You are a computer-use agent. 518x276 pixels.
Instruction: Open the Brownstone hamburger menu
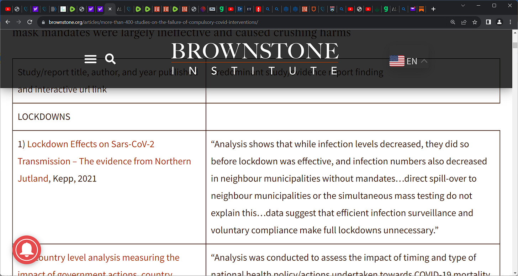pos(90,59)
